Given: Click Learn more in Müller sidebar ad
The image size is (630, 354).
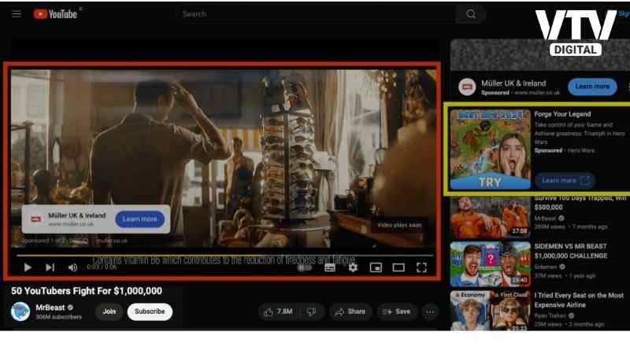Looking at the screenshot, I should (592, 87).
